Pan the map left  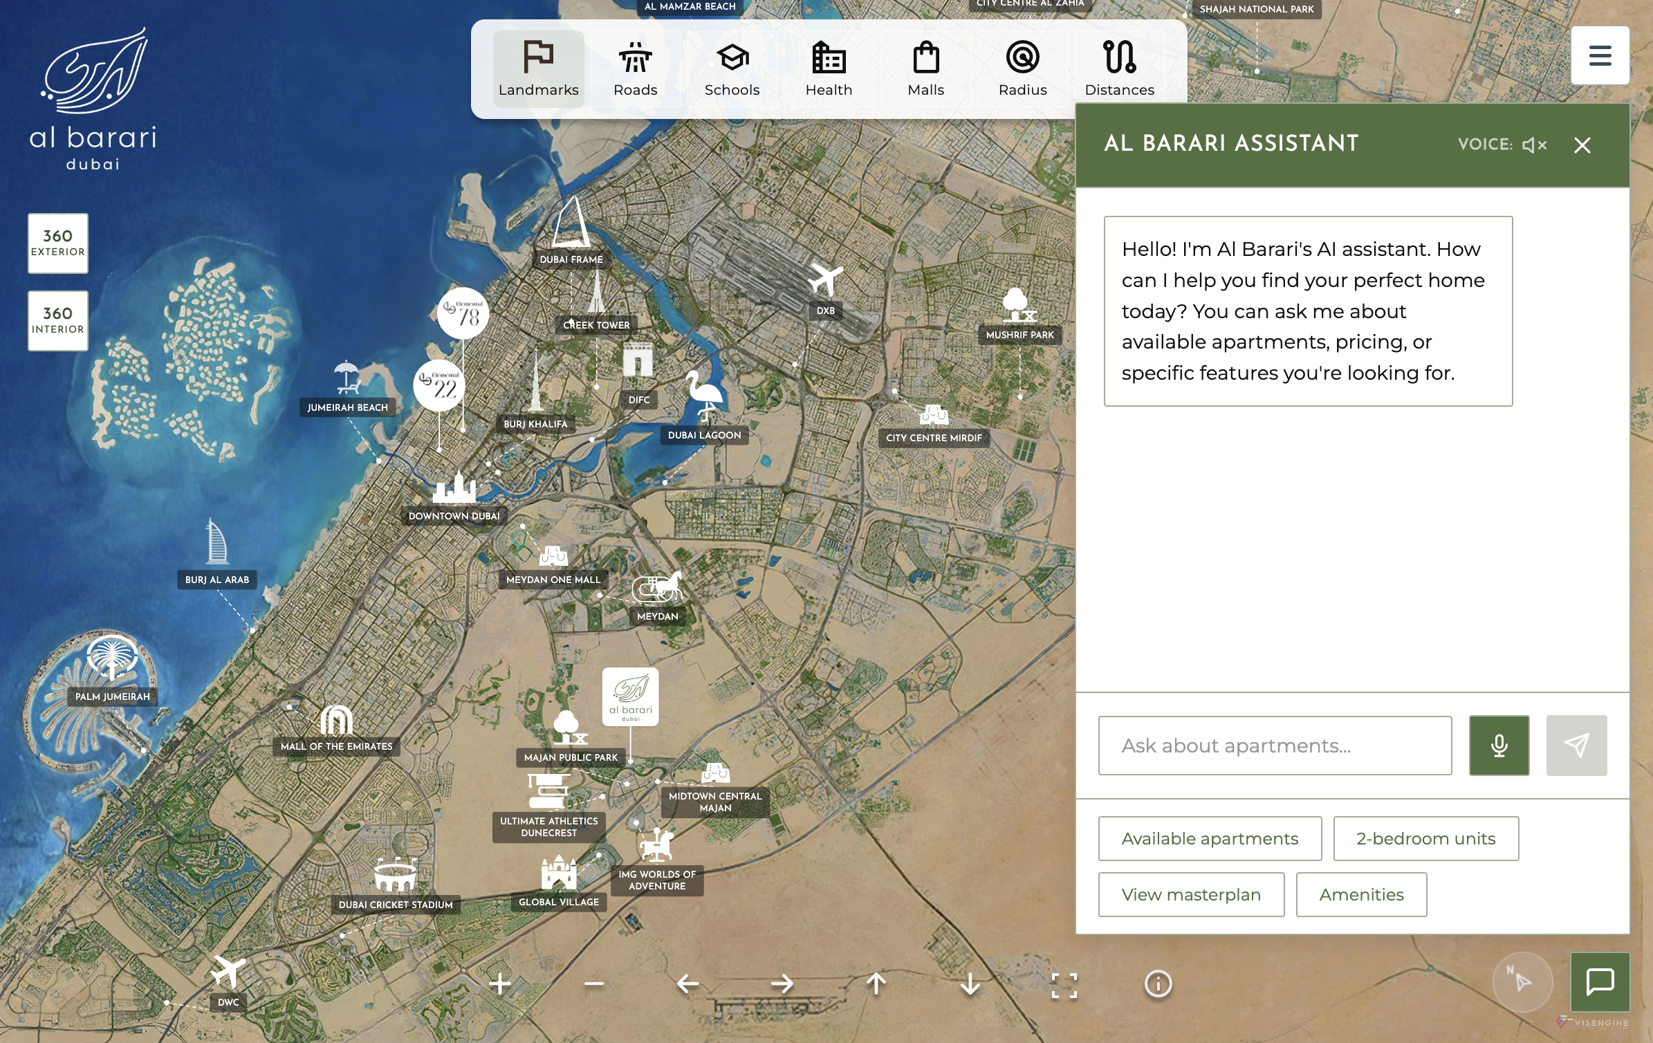[x=687, y=984]
